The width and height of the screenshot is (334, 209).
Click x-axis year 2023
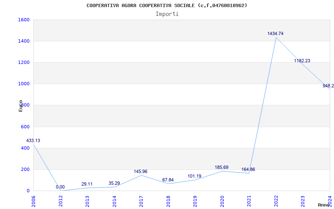pyautogui.click(x=303, y=201)
